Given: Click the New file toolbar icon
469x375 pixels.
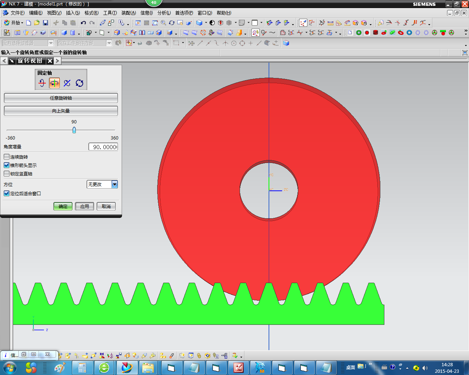Looking at the screenshot, I should (x=29, y=23).
